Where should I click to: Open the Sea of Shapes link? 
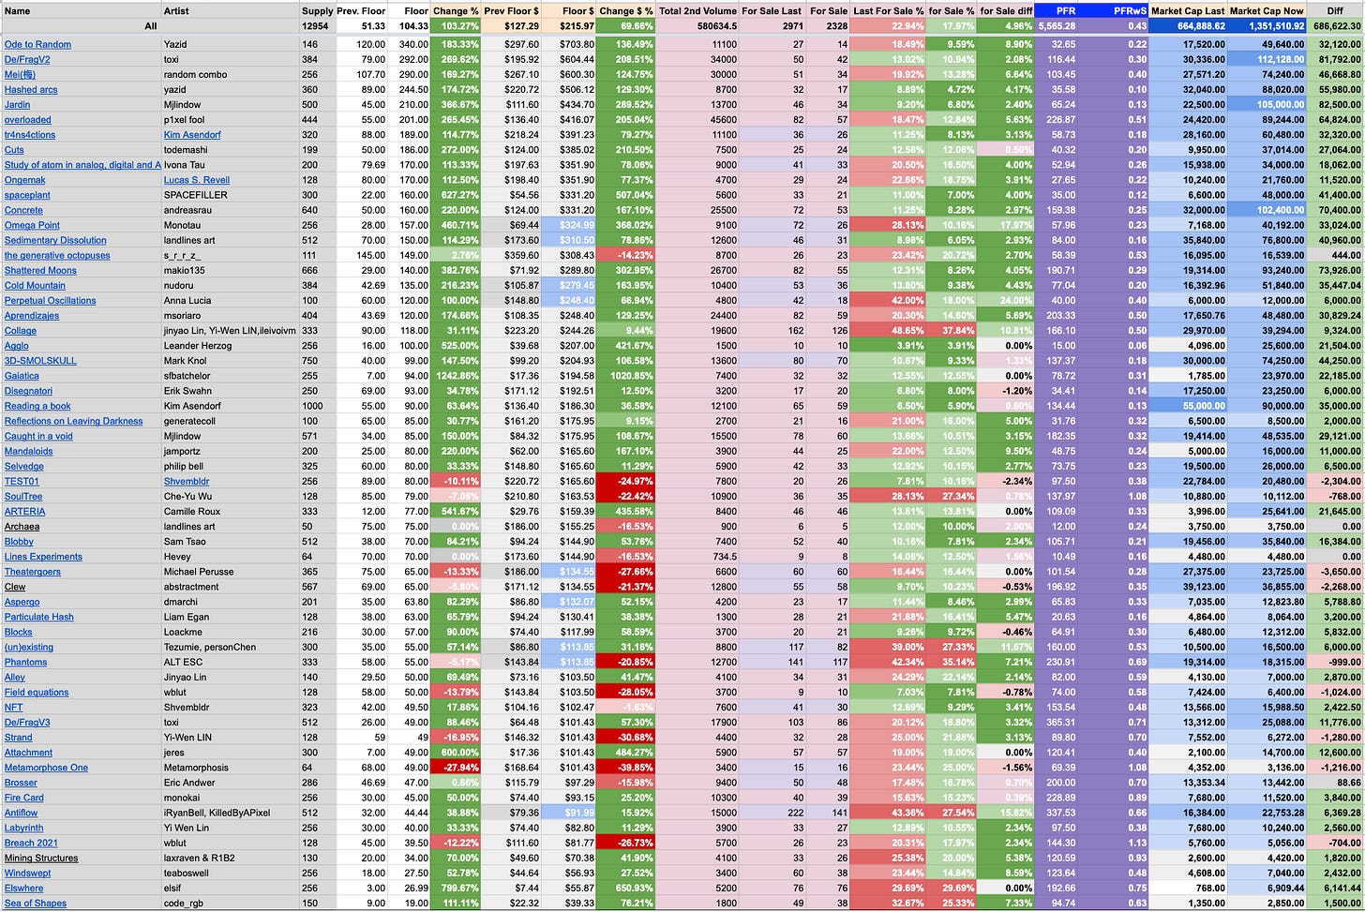coord(36,903)
